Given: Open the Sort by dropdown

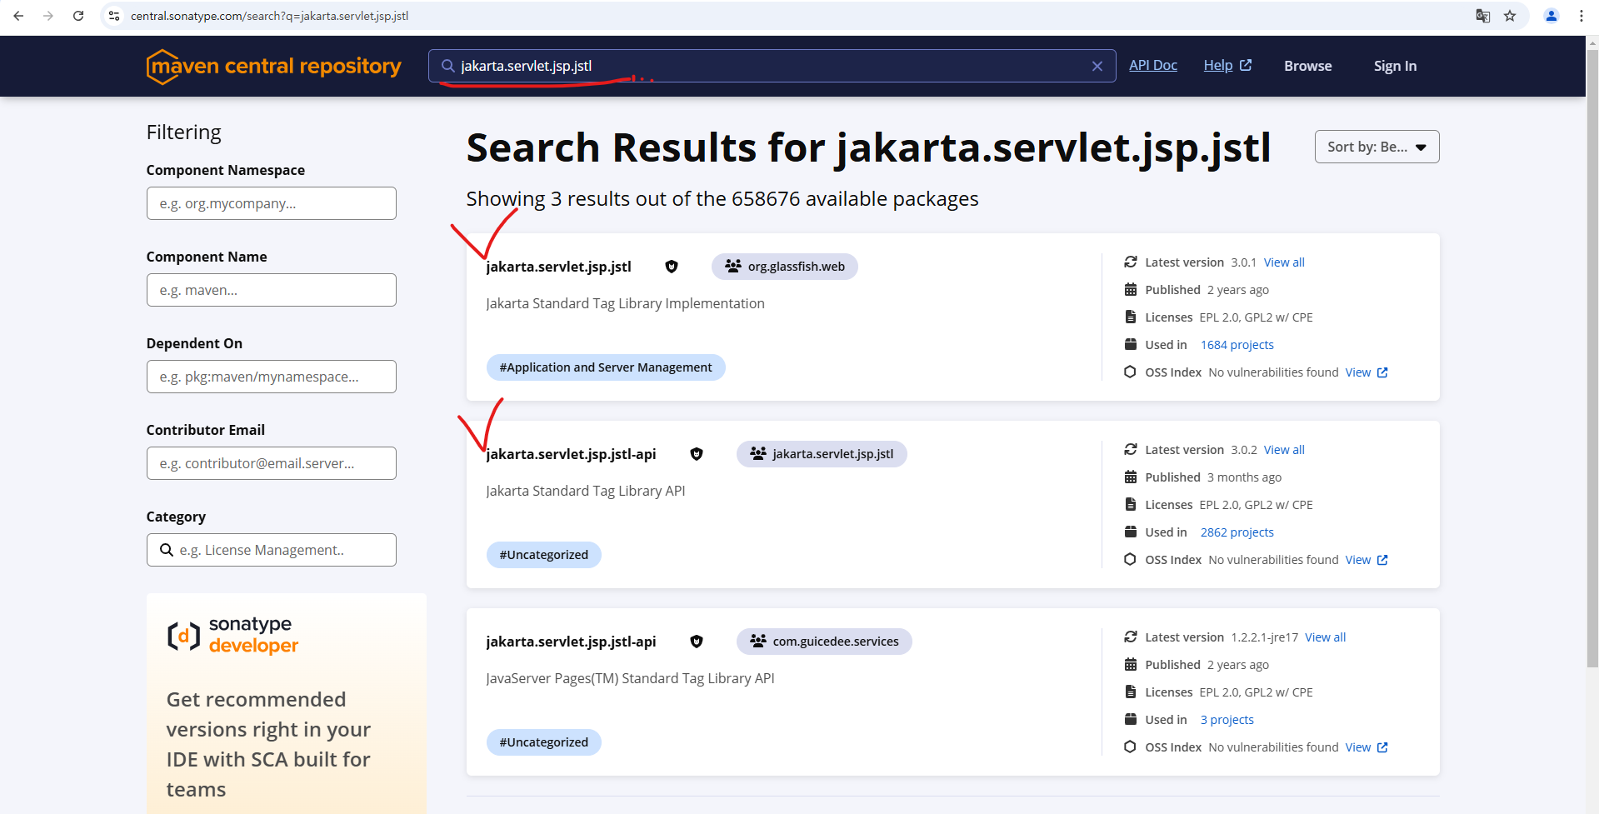Looking at the screenshot, I should pos(1377,147).
